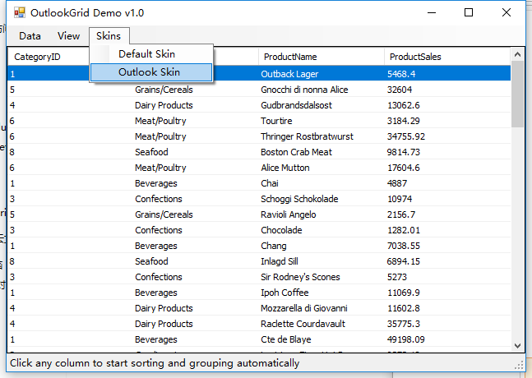This screenshot has width=532, height=378.
Task: Select the Chai product cell
Action: coord(270,183)
